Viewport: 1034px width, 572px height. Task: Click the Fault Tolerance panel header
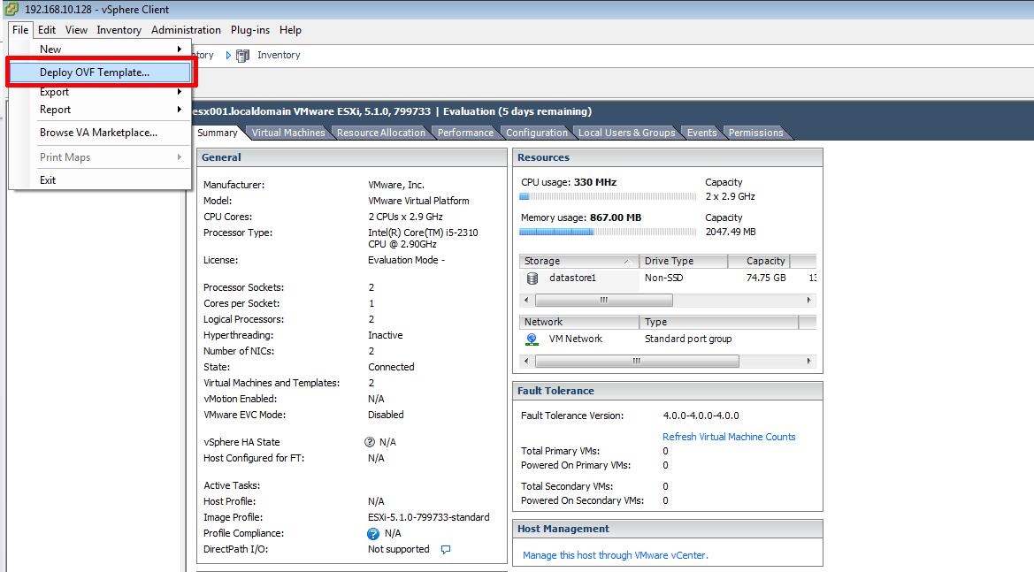click(667, 392)
